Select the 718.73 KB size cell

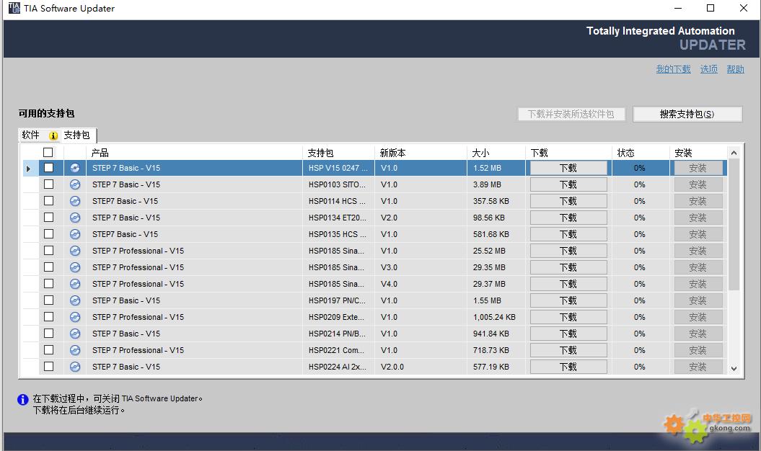[x=496, y=350]
